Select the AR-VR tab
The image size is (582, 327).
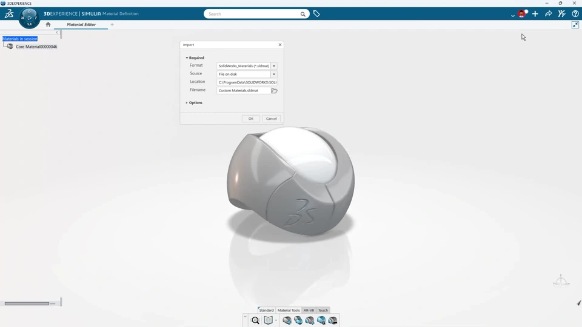309,310
